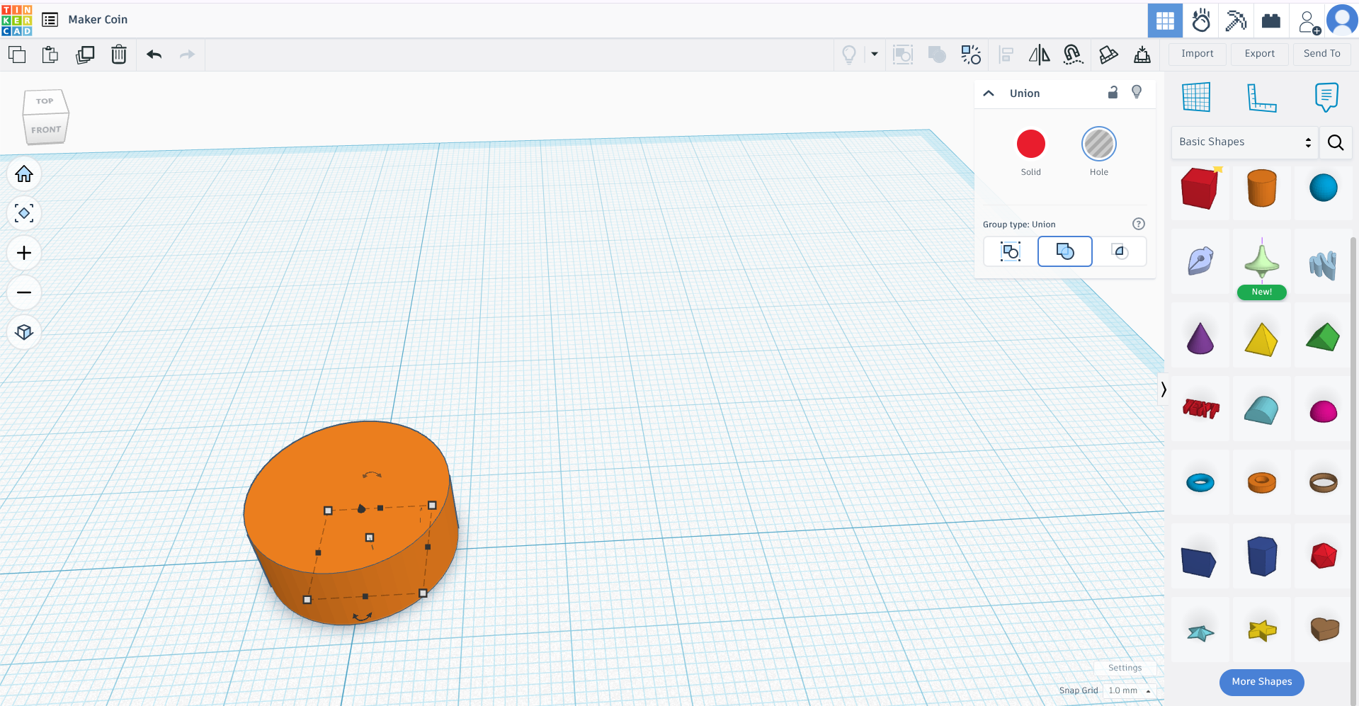Viewport: 1359px width, 706px height.
Task: Pick the red Box shape
Action: (1200, 188)
